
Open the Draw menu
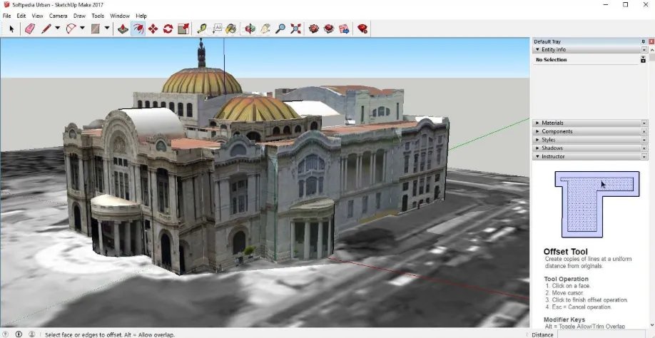point(79,16)
